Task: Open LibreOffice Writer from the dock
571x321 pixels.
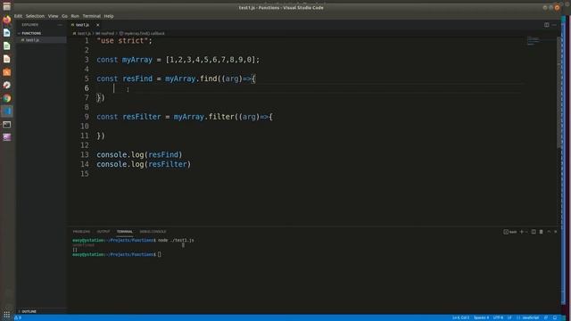Action: pyautogui.click(x=6, y=33)
